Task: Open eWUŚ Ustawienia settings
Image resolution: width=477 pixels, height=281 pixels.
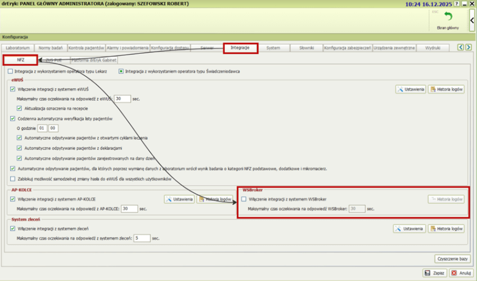Action: (x=410, y=89)
